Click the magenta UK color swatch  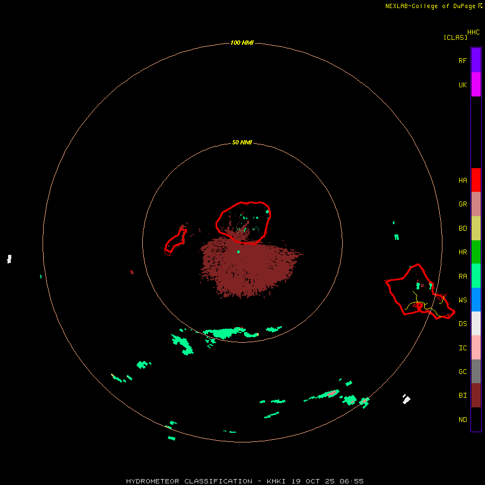(x=476, y=85)
